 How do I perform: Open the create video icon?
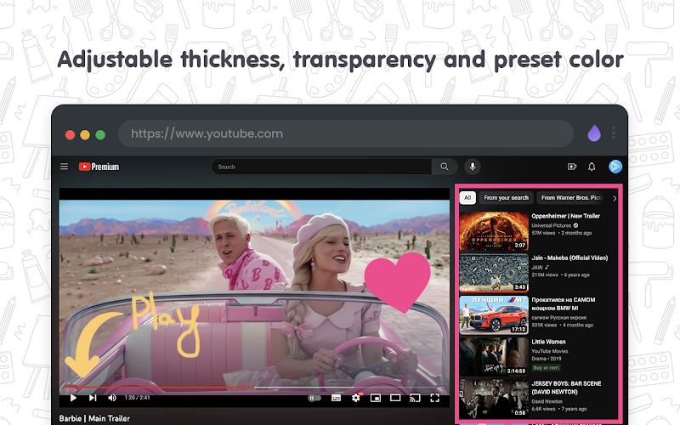tap(572, 167)
